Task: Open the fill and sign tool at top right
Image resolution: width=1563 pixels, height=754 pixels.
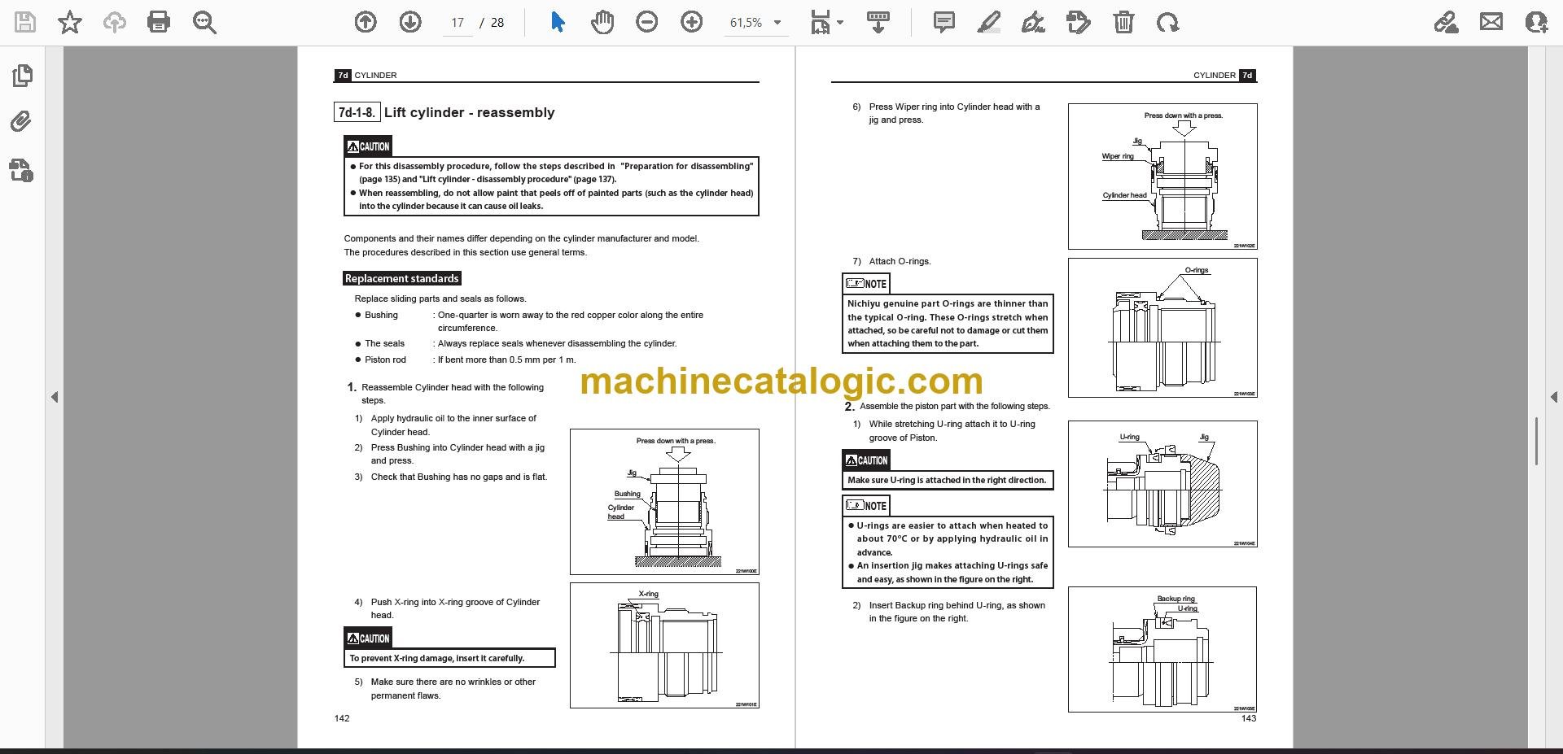Action: coord(1446,22)
